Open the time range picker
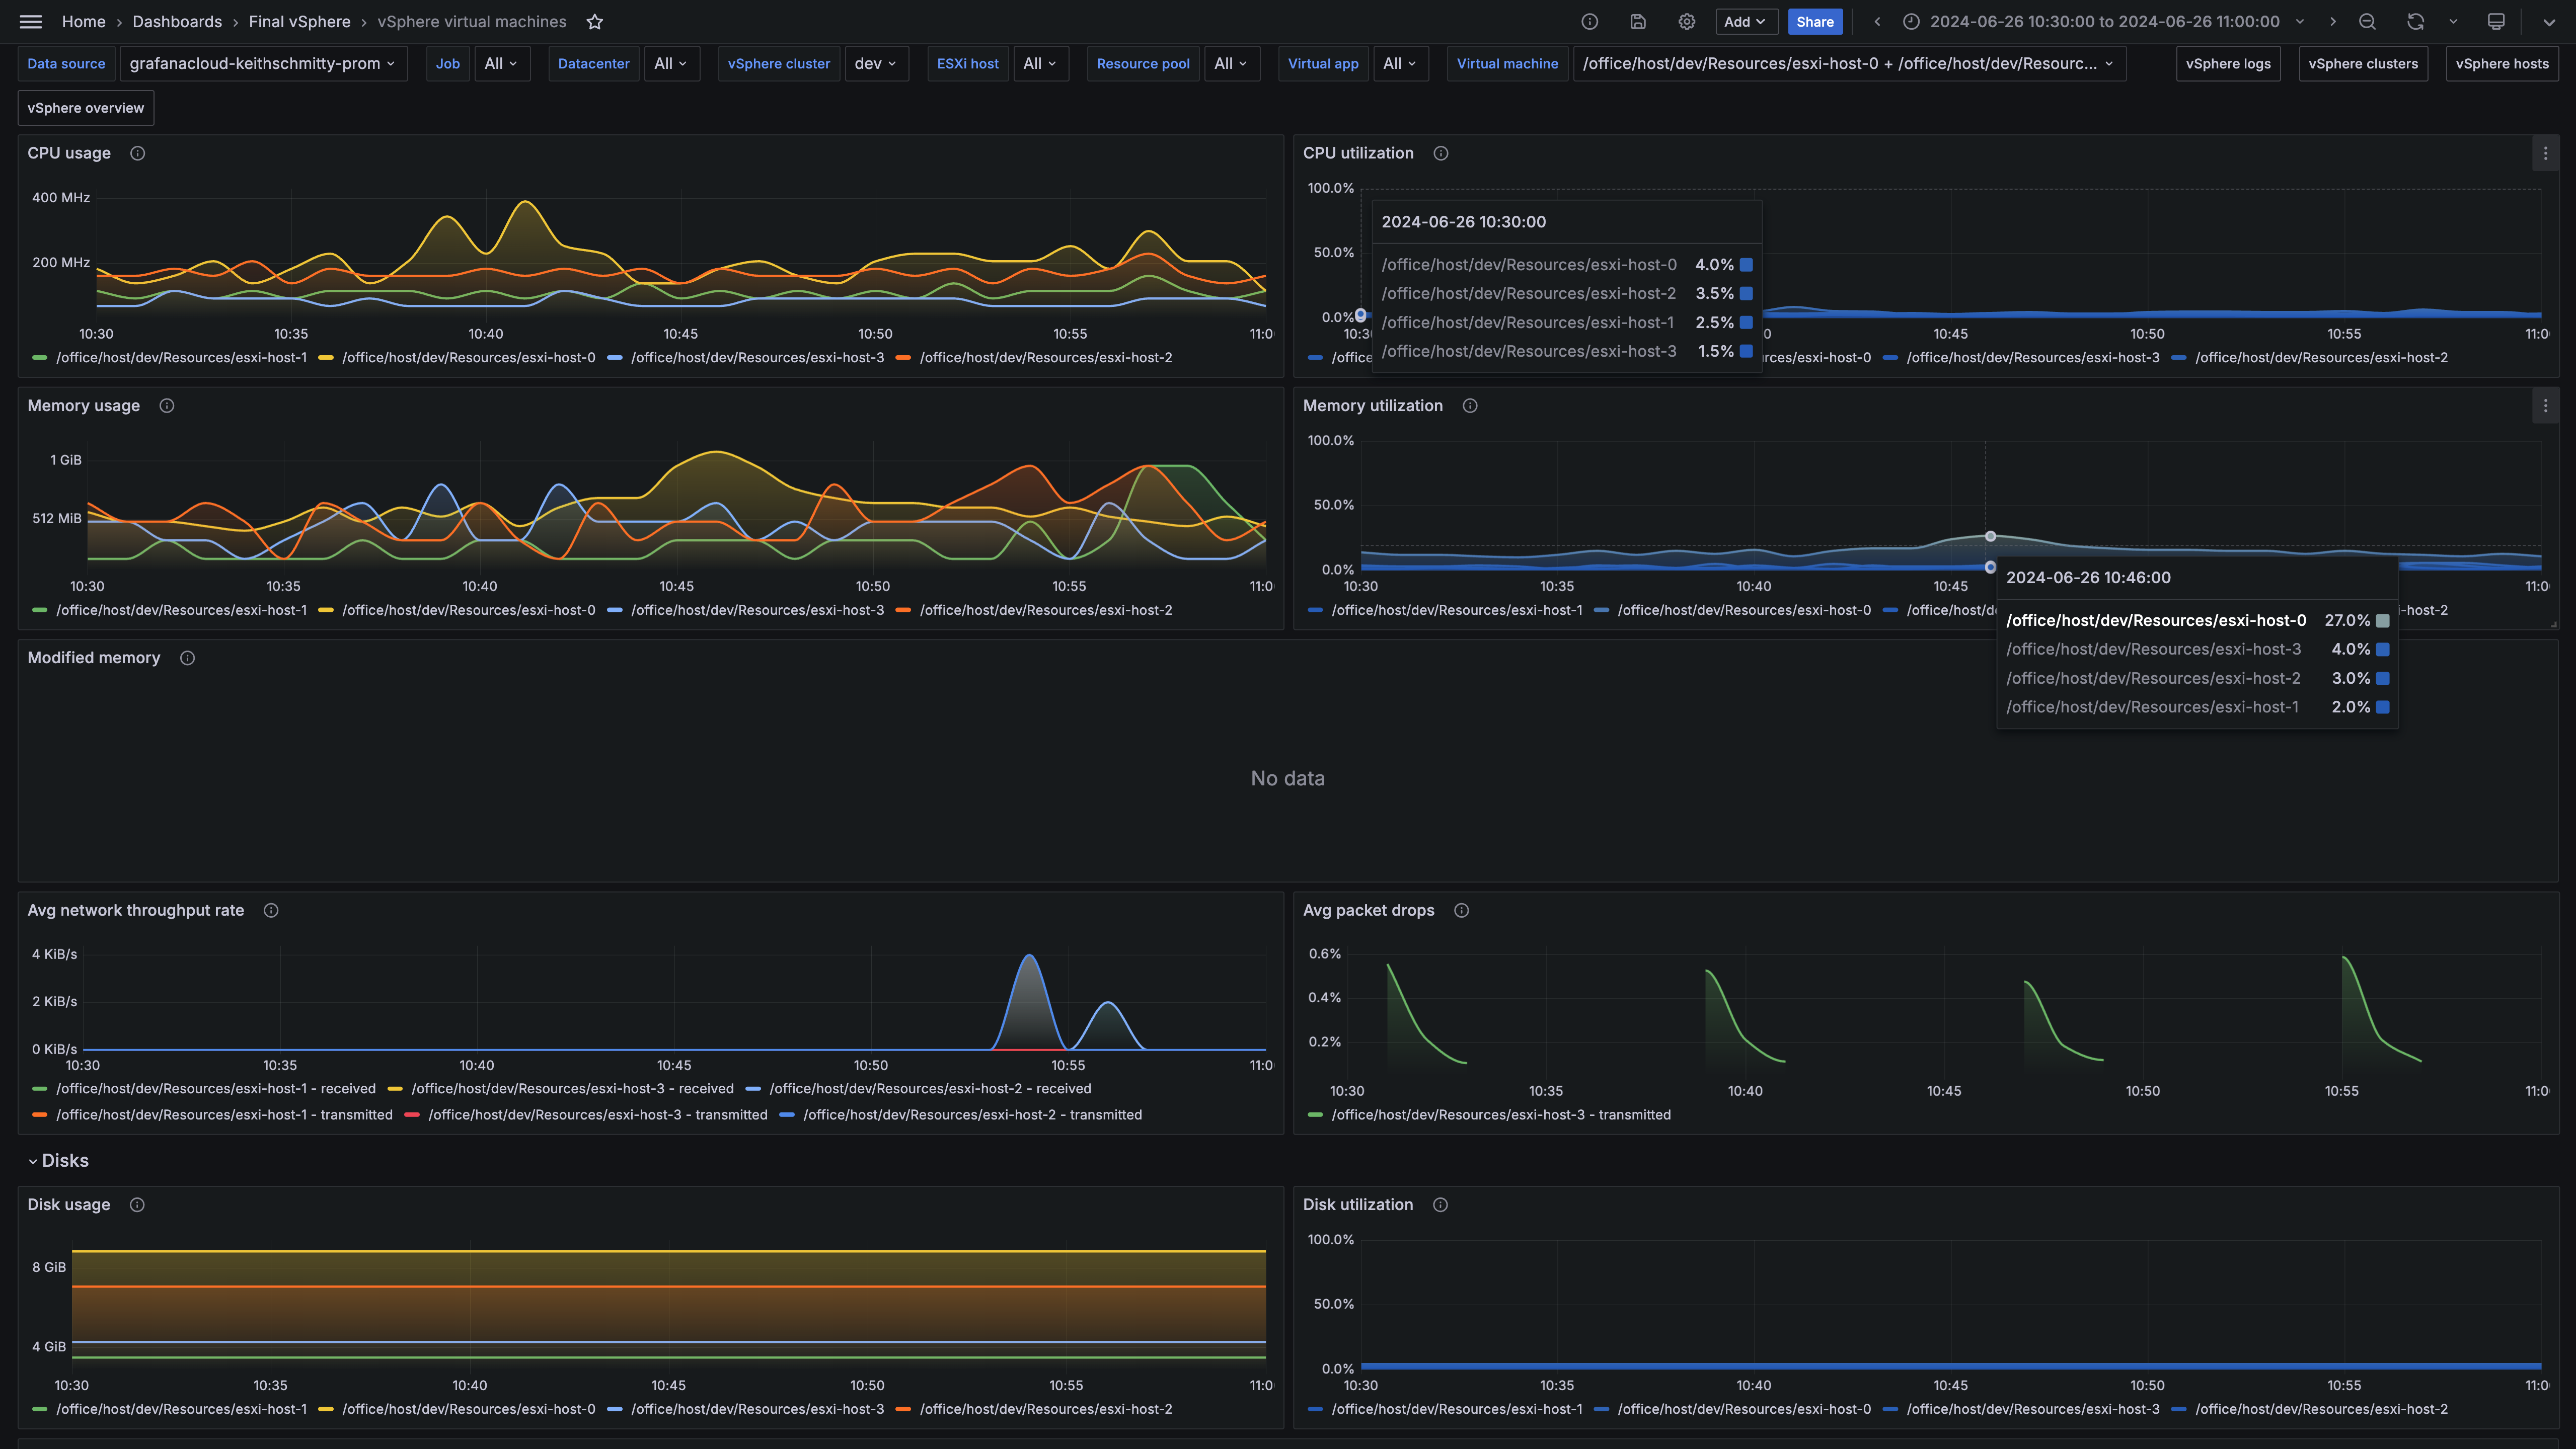 point(2104,22)
